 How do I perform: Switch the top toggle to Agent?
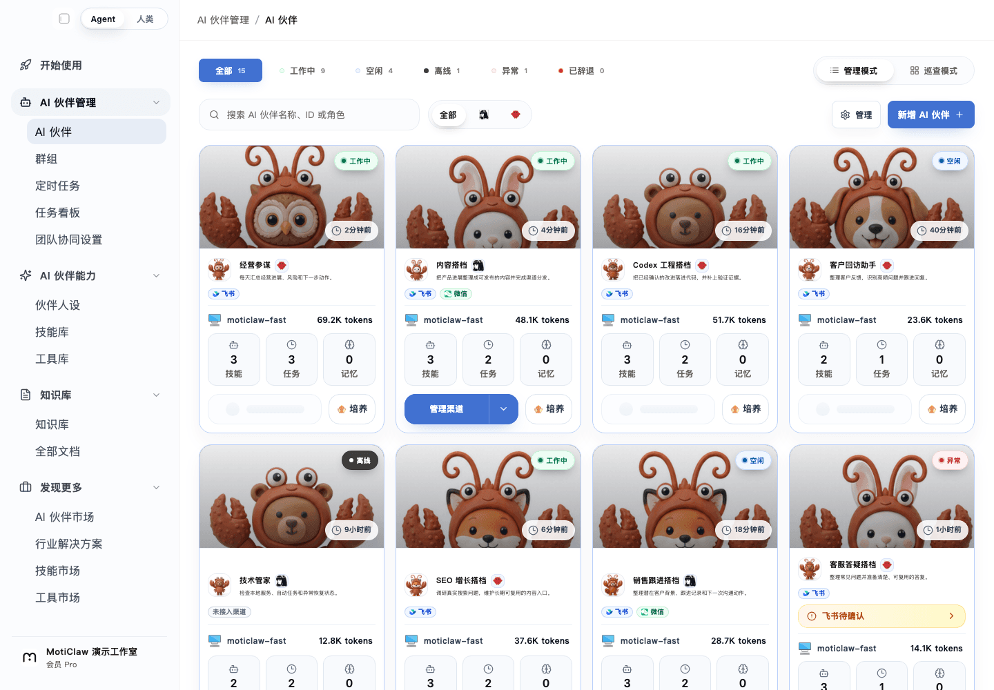pos(103,19)
